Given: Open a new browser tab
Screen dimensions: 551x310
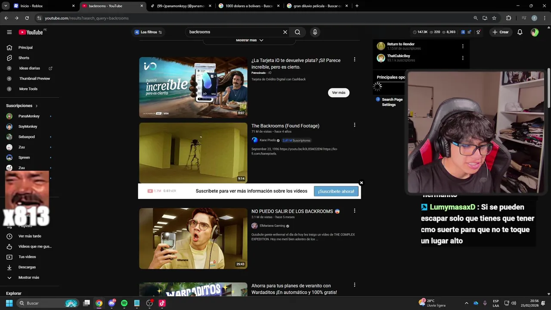Looking at the screenshot, I should point(357,6).
